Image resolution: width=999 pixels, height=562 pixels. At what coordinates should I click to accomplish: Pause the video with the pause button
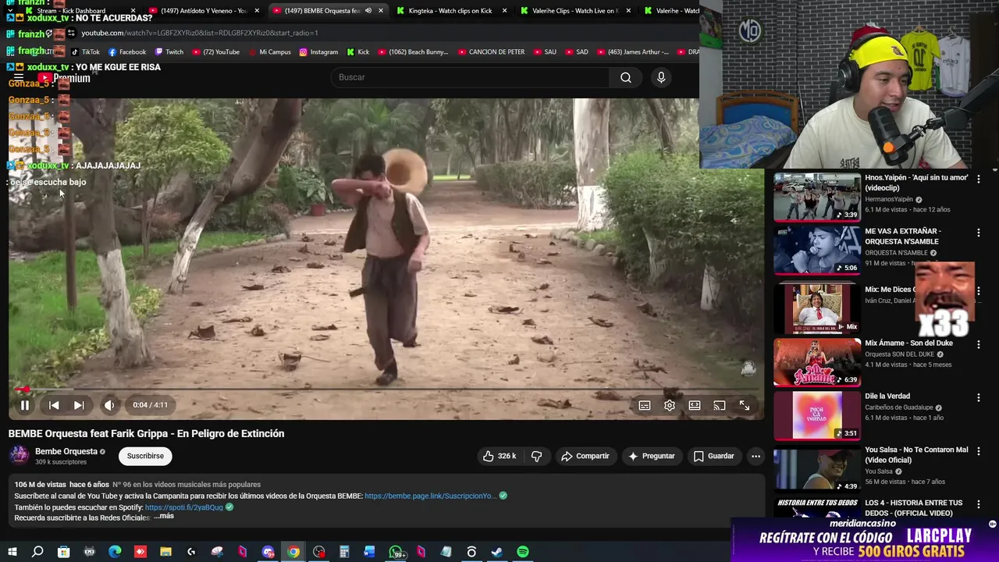pos(24,405)
